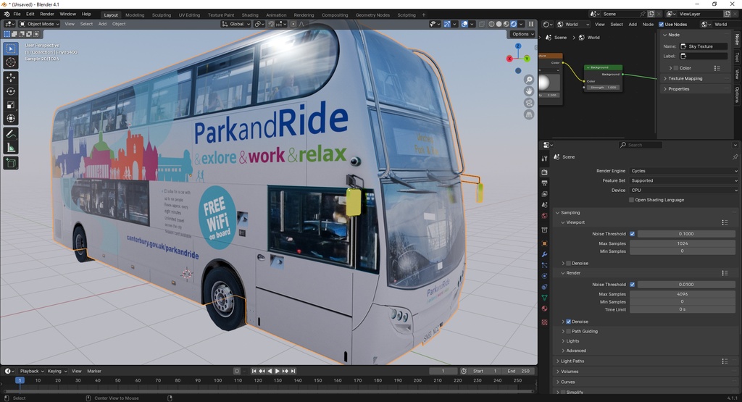
Task: Open the Output properties tab icon
Action: 545,183
